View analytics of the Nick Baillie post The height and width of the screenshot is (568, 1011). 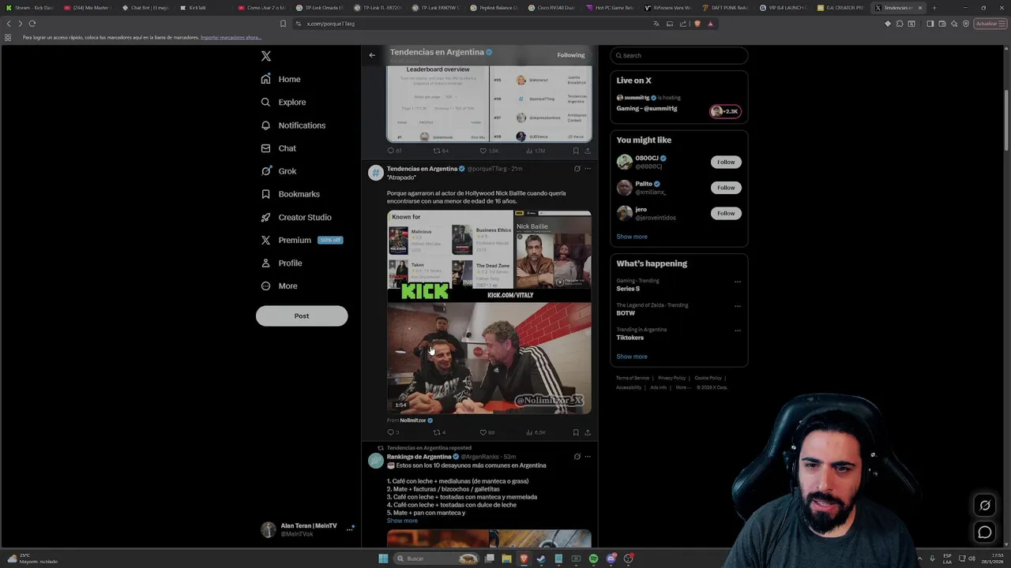pyautogui.click(x=536, y=432)
